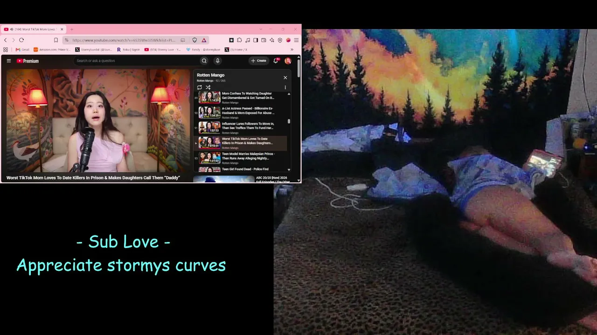Search with voice microphone button

[x=217, y=60]
